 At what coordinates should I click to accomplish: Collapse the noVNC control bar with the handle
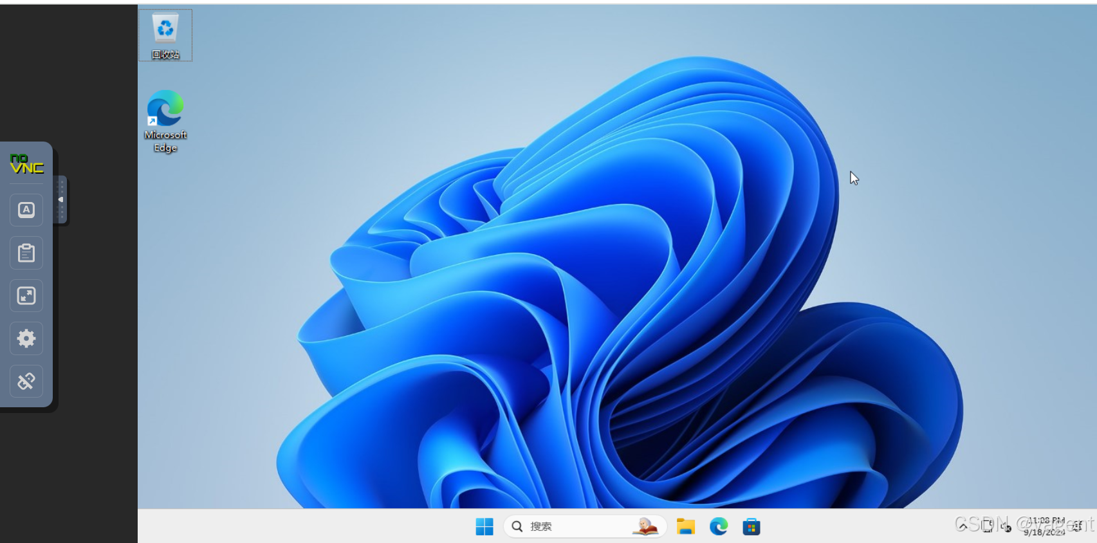[x=60, y=199]
